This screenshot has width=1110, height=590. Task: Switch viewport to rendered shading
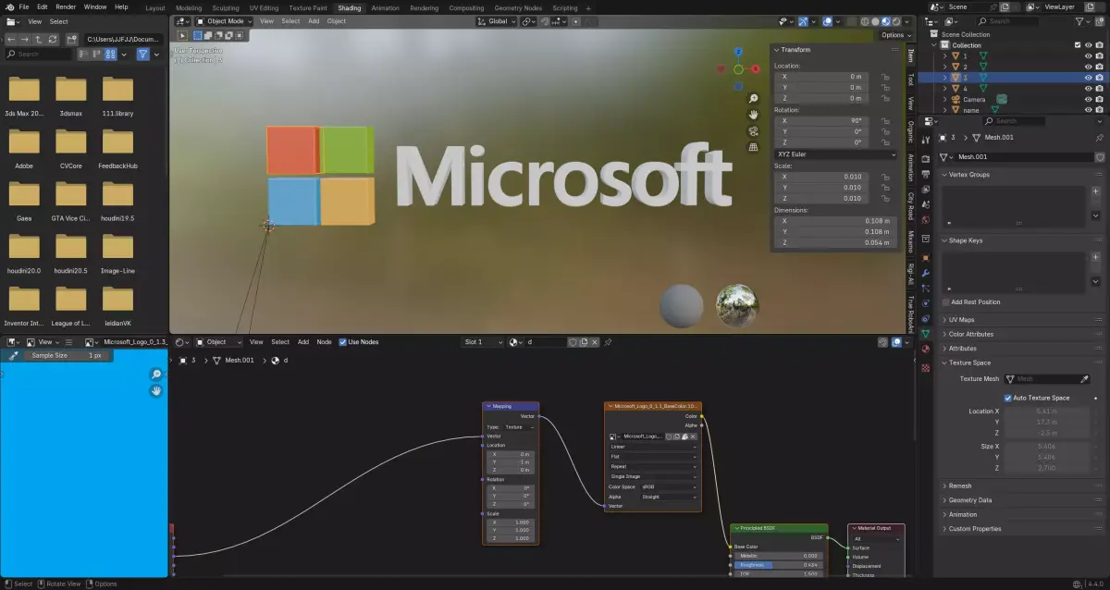pyautogui.click(x=896, y=20)
